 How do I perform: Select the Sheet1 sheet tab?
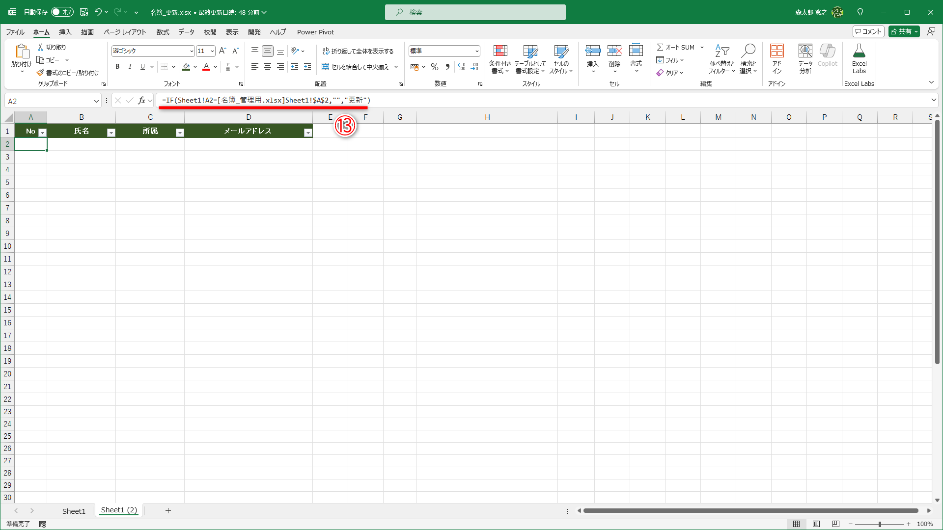pyautogui.click(x=74, y=510)
